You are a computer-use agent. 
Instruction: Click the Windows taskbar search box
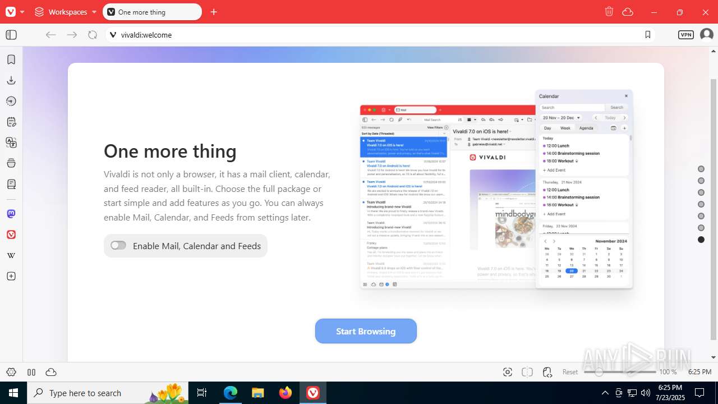click(108, 393)
